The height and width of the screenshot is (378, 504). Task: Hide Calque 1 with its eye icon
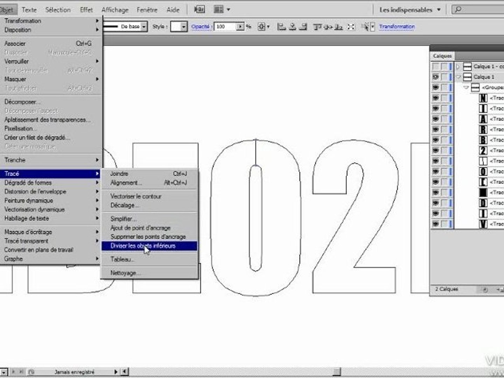coord(435,77)
